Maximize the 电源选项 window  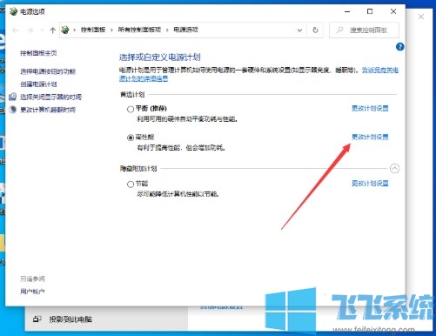click(x=370, y=11)
